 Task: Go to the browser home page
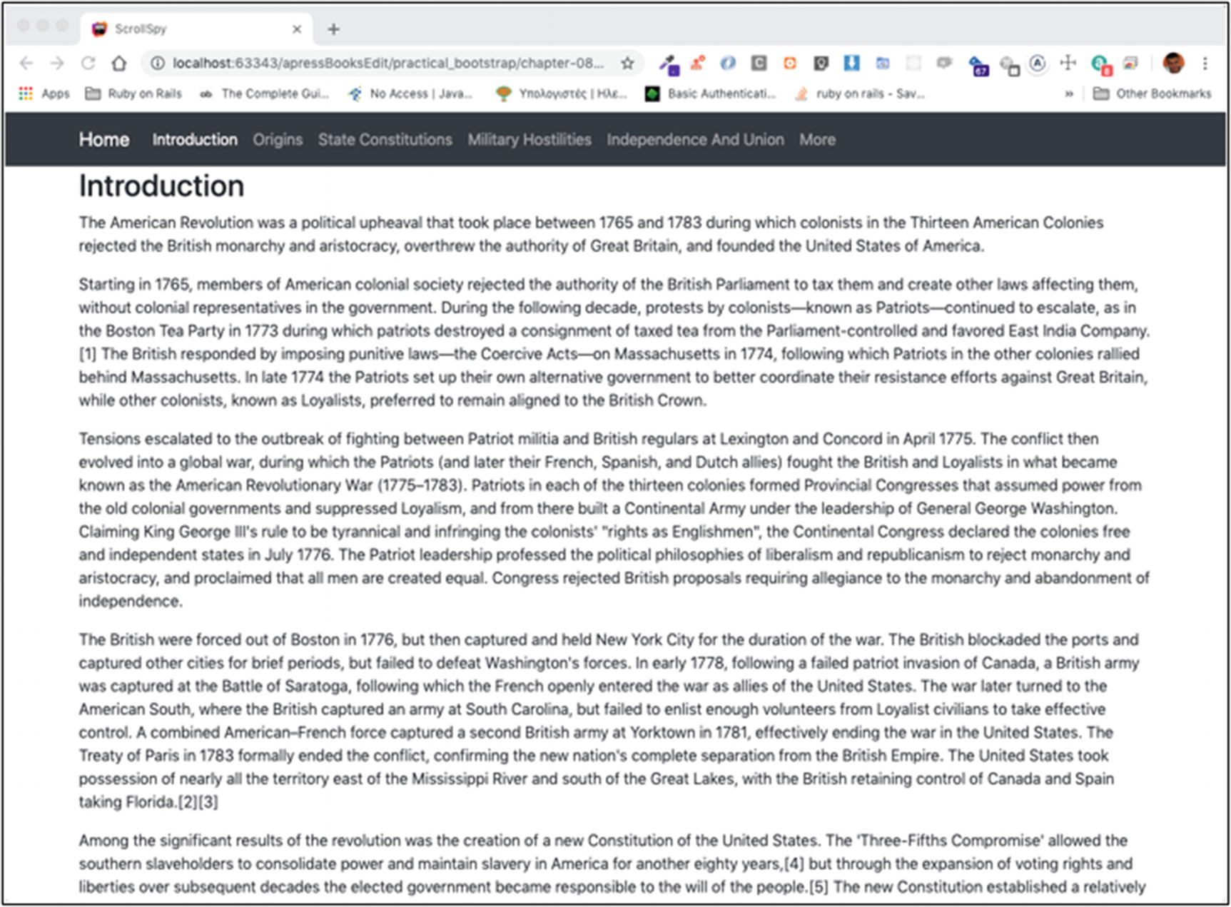point(118,63)
